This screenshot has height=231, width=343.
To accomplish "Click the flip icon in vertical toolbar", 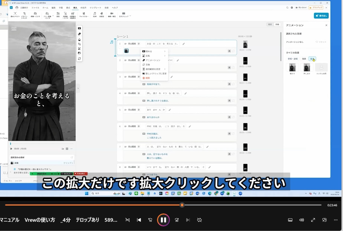I will coord(80,48).
